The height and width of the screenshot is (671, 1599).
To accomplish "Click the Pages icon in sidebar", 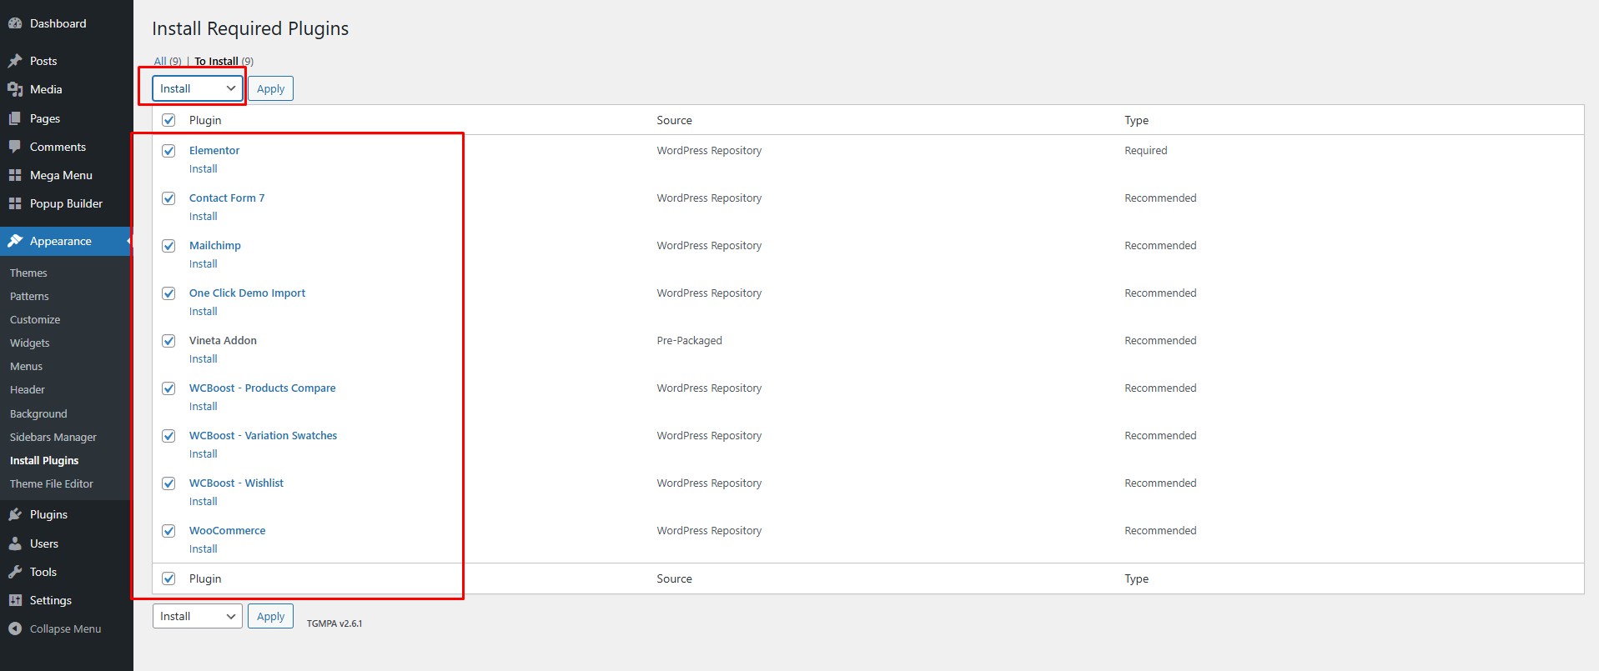I will (15, 118).
